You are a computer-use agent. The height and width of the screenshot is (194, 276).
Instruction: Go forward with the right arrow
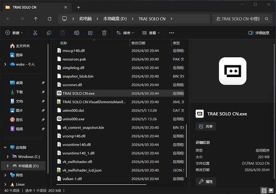point(22,19)
